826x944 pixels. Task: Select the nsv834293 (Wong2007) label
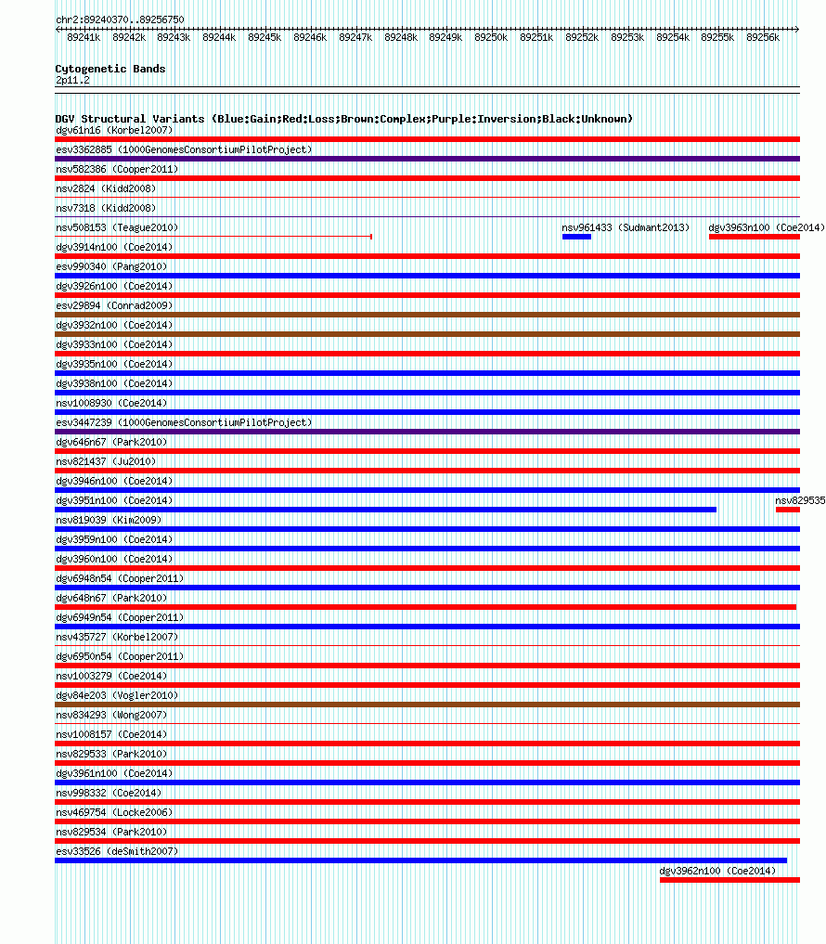[111, 715]
